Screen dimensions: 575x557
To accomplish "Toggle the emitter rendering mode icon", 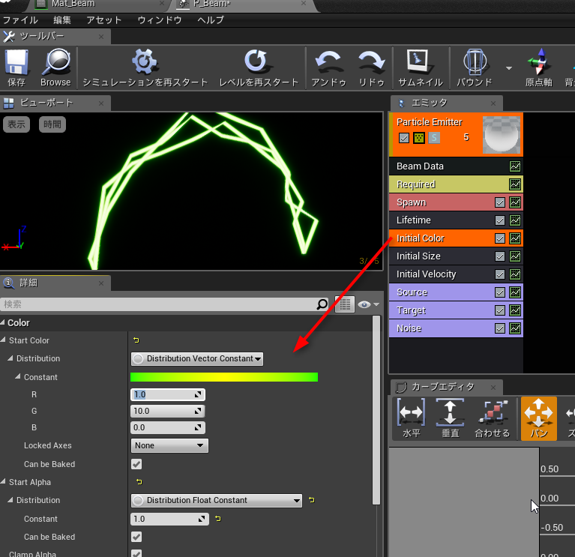I will pos(419,138).
